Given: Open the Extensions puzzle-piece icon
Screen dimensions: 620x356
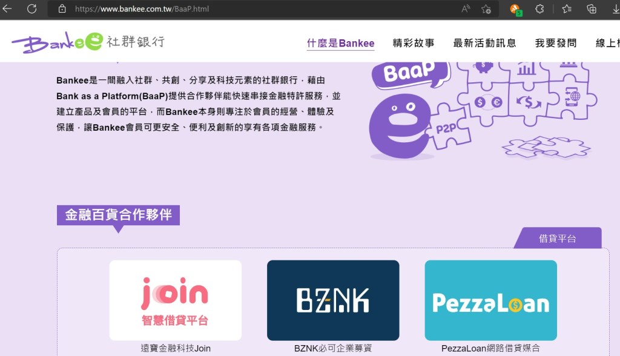Looking at the screenshot, I should point(539,8).
